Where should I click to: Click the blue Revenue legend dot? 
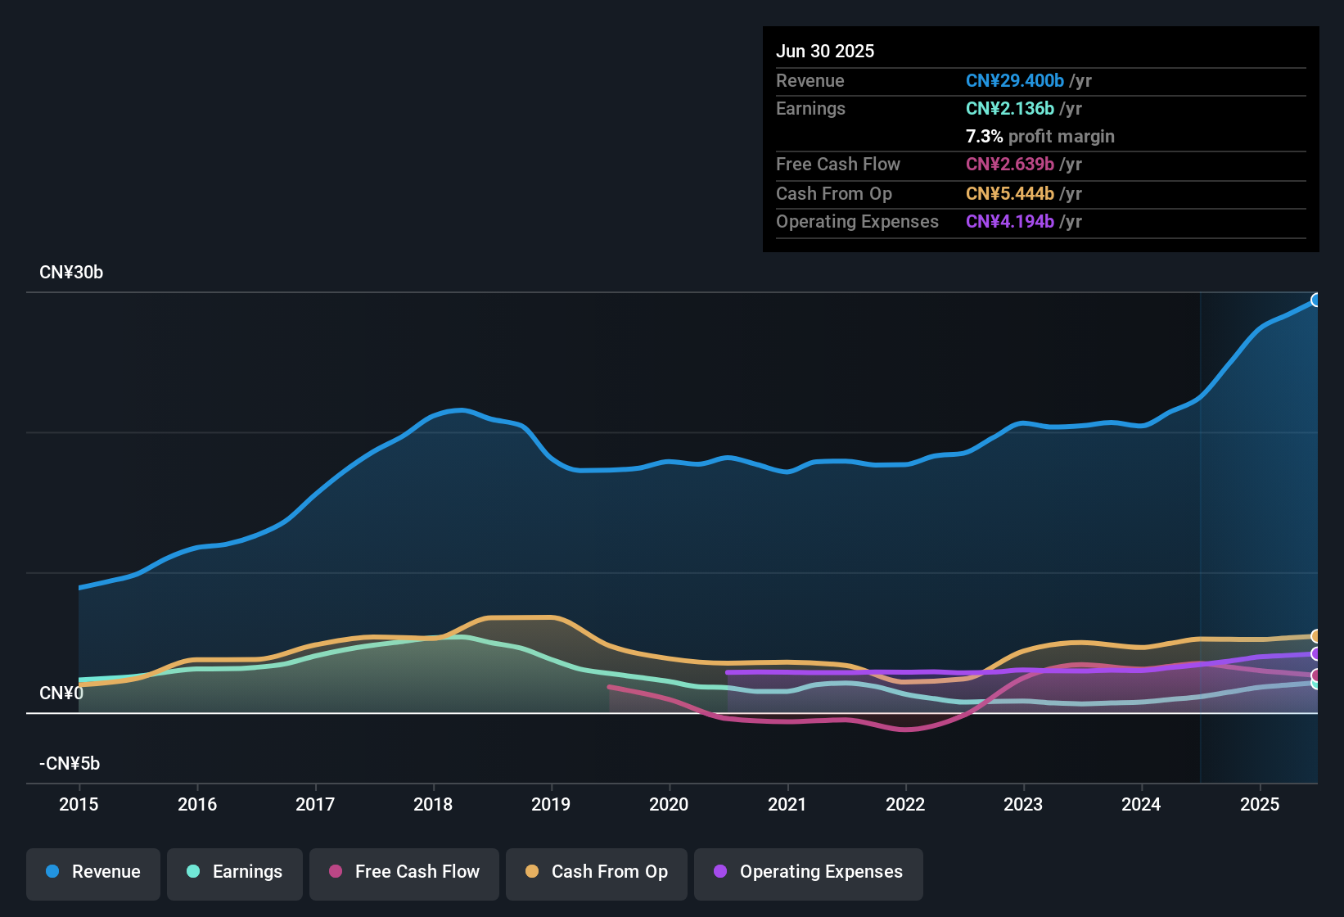tap(52, 872)
